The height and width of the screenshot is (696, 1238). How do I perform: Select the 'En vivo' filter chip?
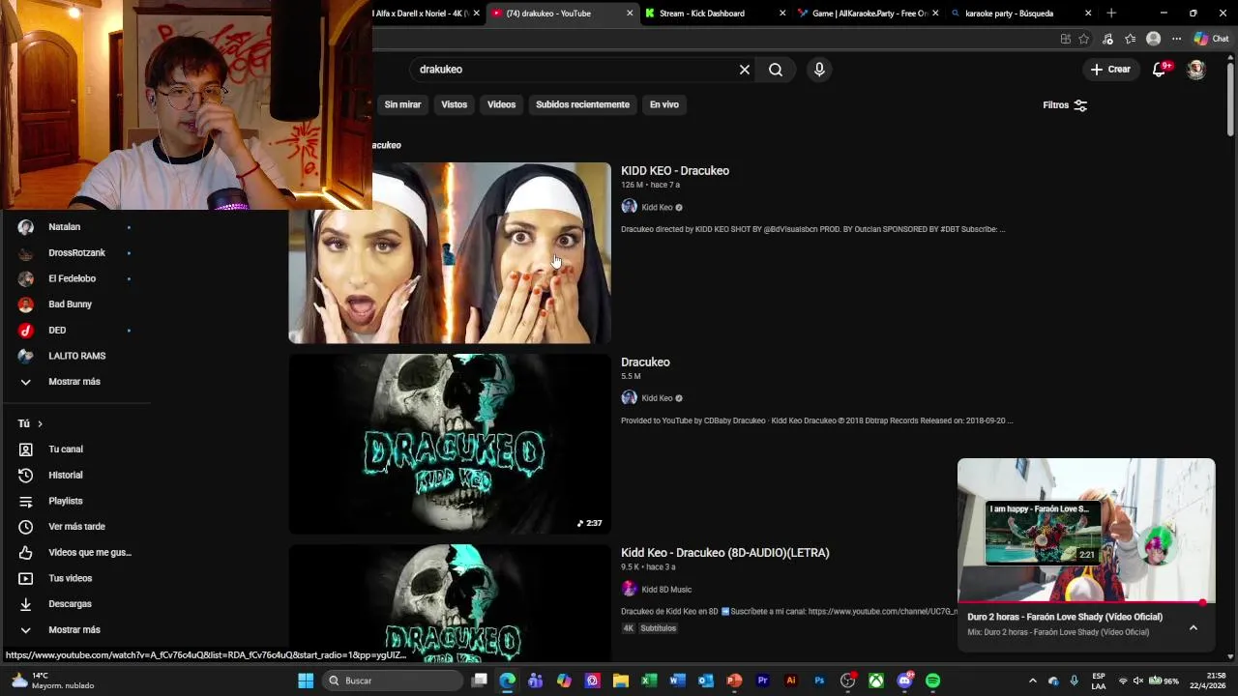click(663, 104)
